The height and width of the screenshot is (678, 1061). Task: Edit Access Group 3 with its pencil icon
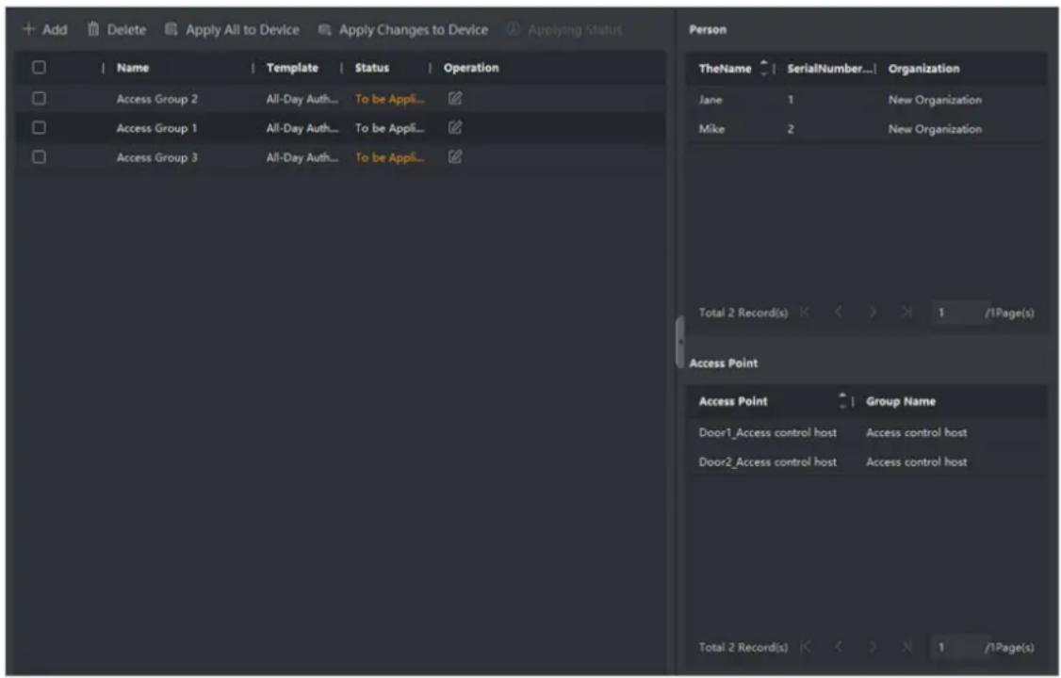(x=455, y=157)
